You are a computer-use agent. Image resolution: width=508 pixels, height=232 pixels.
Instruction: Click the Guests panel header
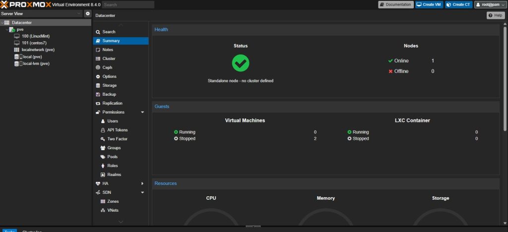tap(325, 107)
